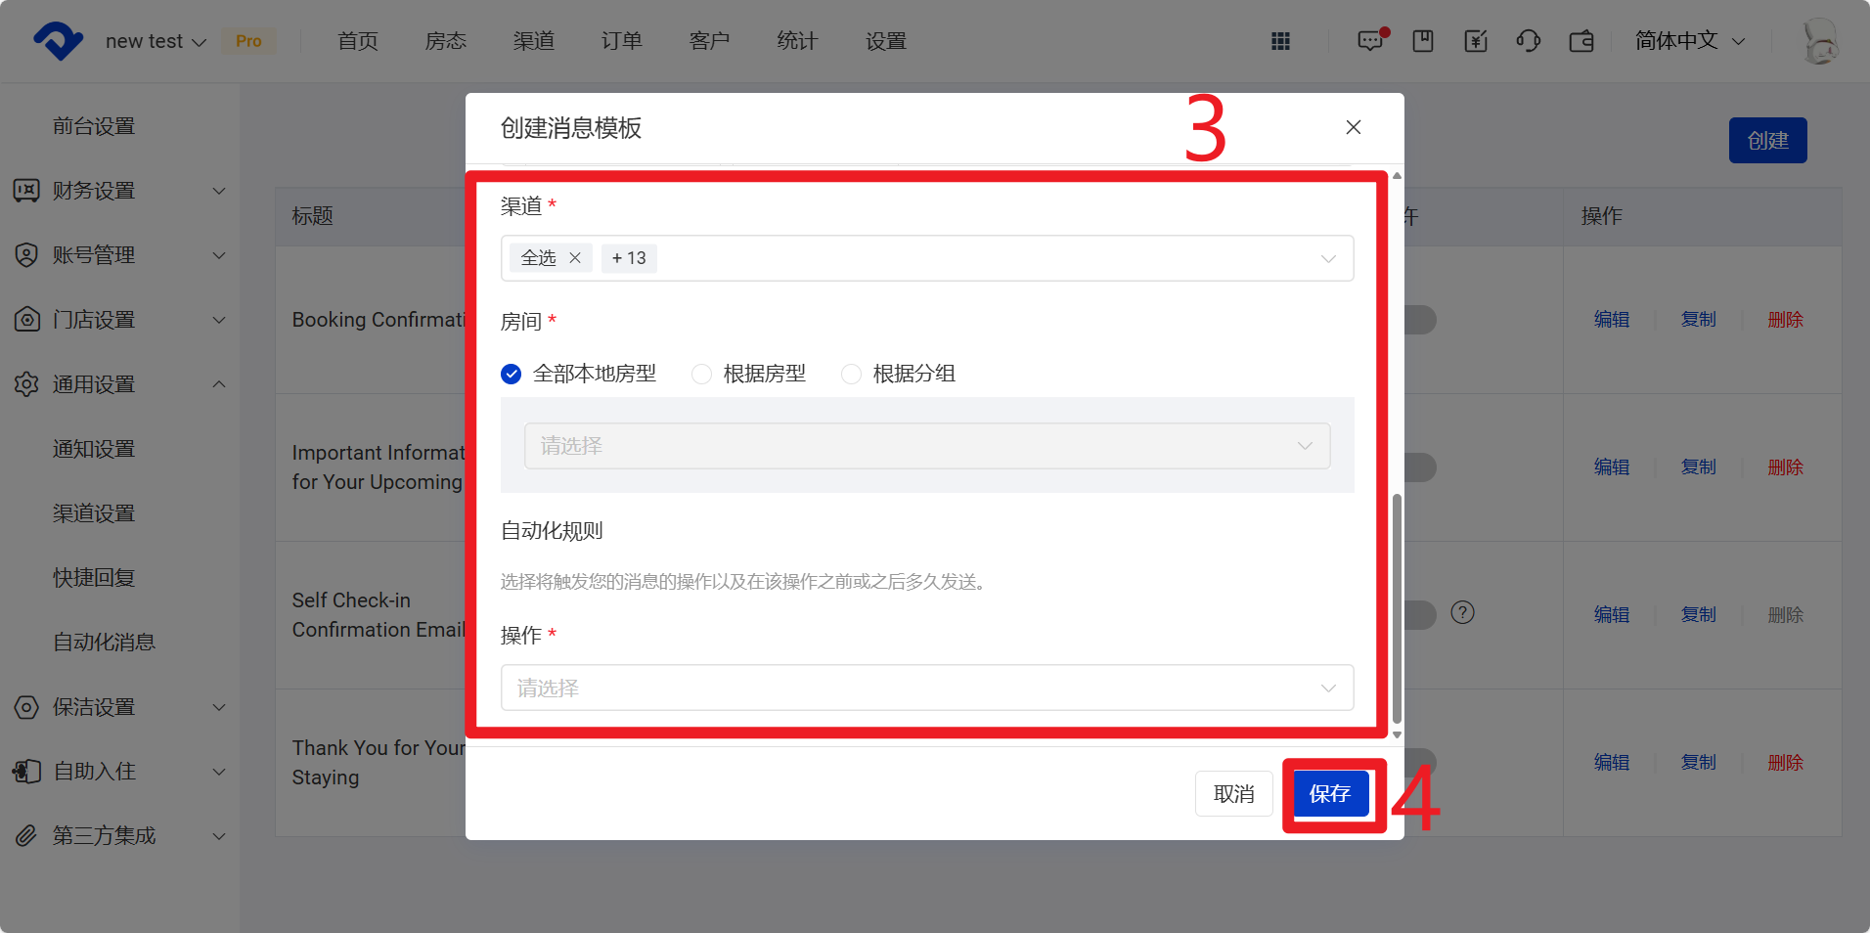Expand the 渠道 channel dropdown
Screen dimensions: 1870x933
pos(1327,258)
